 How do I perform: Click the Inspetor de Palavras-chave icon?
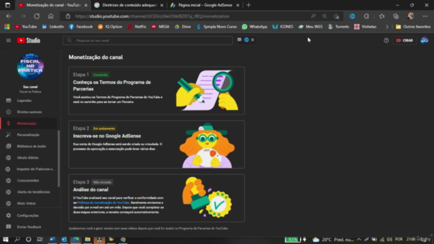pyautogui.click(x=8, y=169)
